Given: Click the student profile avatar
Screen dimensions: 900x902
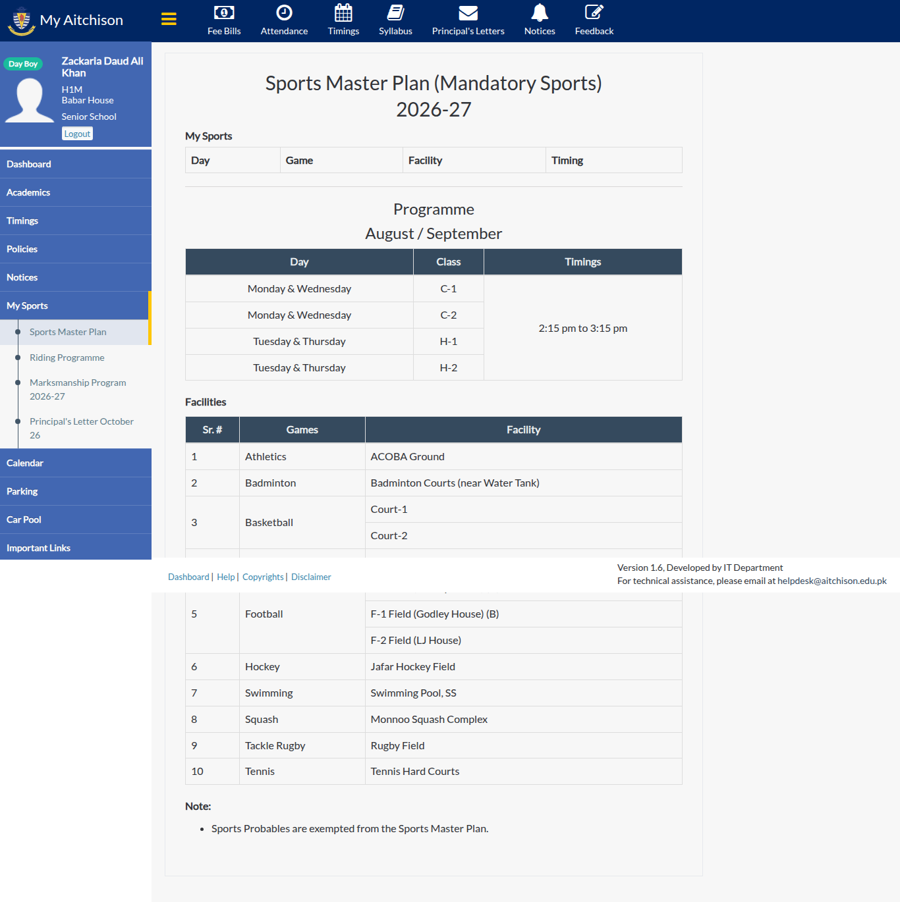Looking at the screenshot, I should [x=30, y=100].
